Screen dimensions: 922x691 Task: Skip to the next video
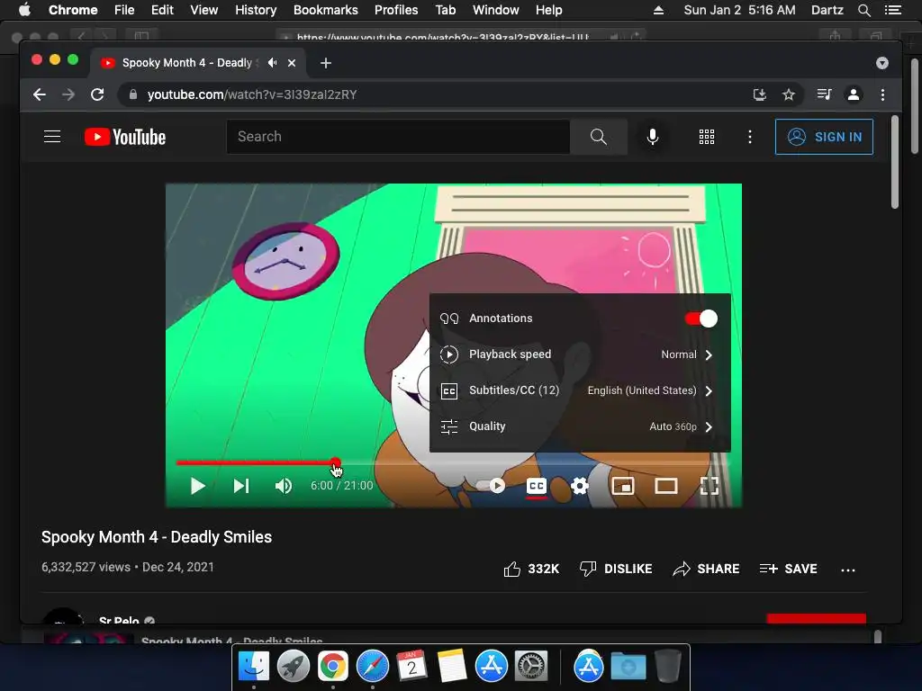pos(241,486)
